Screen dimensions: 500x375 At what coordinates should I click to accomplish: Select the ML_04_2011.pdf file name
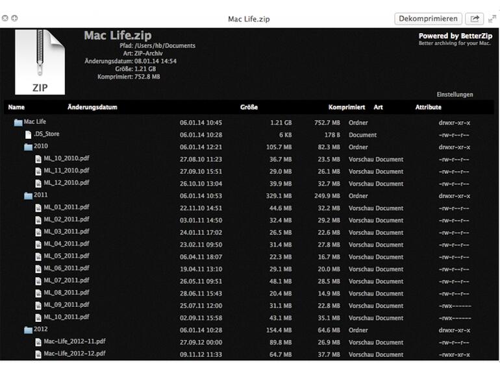point(66,244)
